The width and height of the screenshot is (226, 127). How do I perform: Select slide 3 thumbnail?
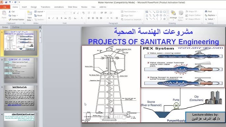tap(21, 98)
